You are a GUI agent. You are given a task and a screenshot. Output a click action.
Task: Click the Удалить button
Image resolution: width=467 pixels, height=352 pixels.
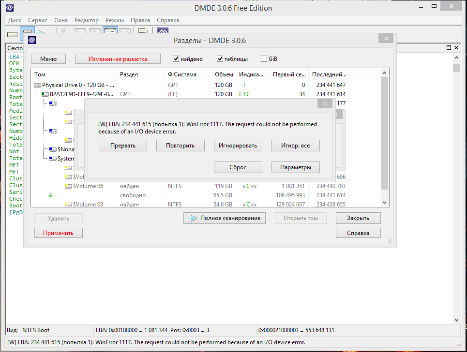[59, 219]
